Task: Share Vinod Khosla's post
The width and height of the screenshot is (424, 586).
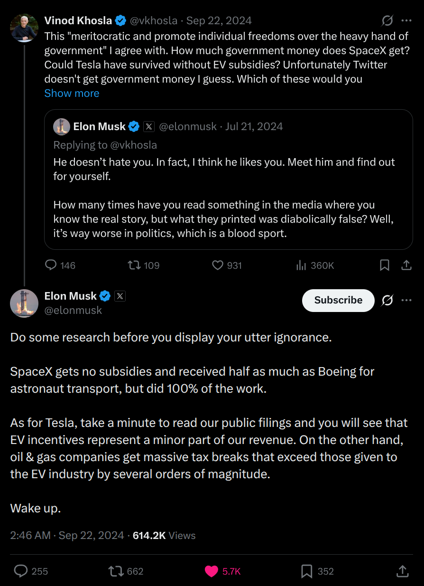Action: (406, 265)
